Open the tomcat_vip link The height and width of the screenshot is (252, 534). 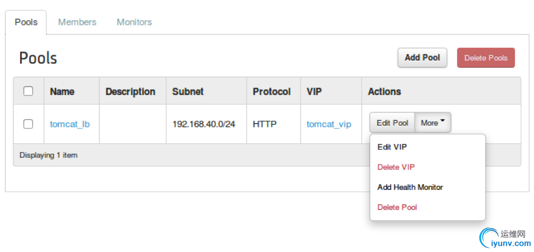pos(328,124)
